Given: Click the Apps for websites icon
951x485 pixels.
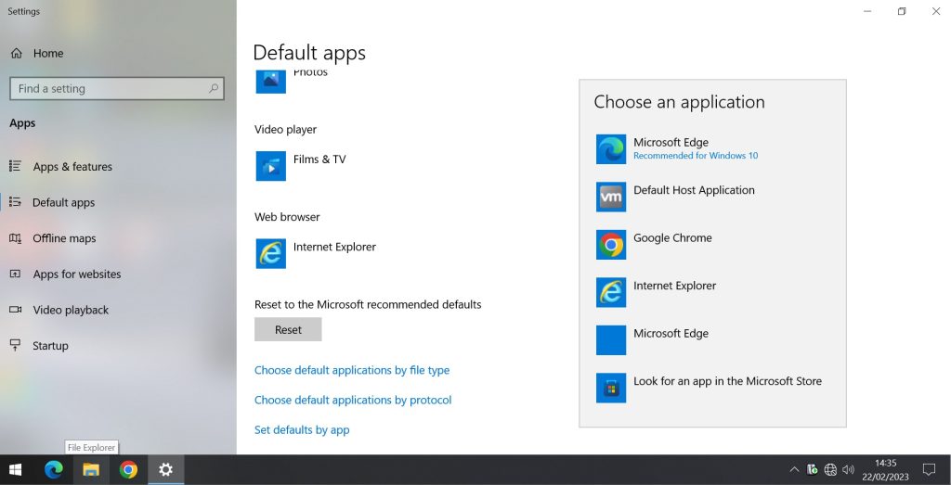Looking at the screenshot, I should [x=16, y=274].
